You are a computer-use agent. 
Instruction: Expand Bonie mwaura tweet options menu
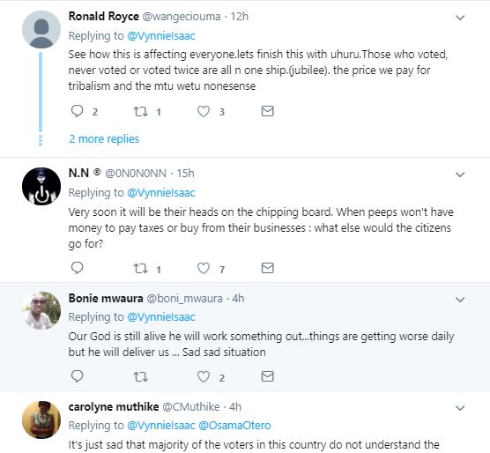(460, 300)
